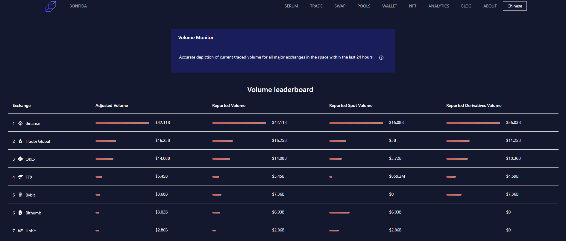Viewport: 566px width, 241px height.
Task: Go to the TRADE page
Action: (x=316, y=6)
